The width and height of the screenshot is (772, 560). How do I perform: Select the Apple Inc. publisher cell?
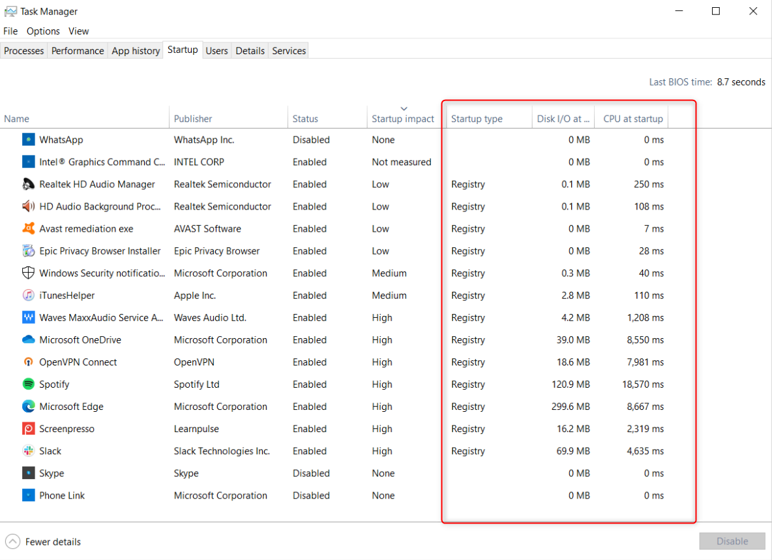[194, 295]
